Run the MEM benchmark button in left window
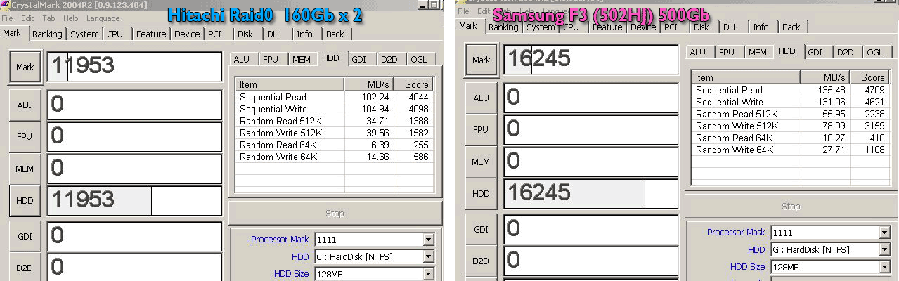Screen dimensions: 899x281 coord(25,168)
